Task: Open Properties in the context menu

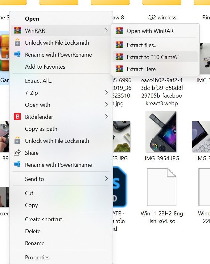Action: click(61, 258)
